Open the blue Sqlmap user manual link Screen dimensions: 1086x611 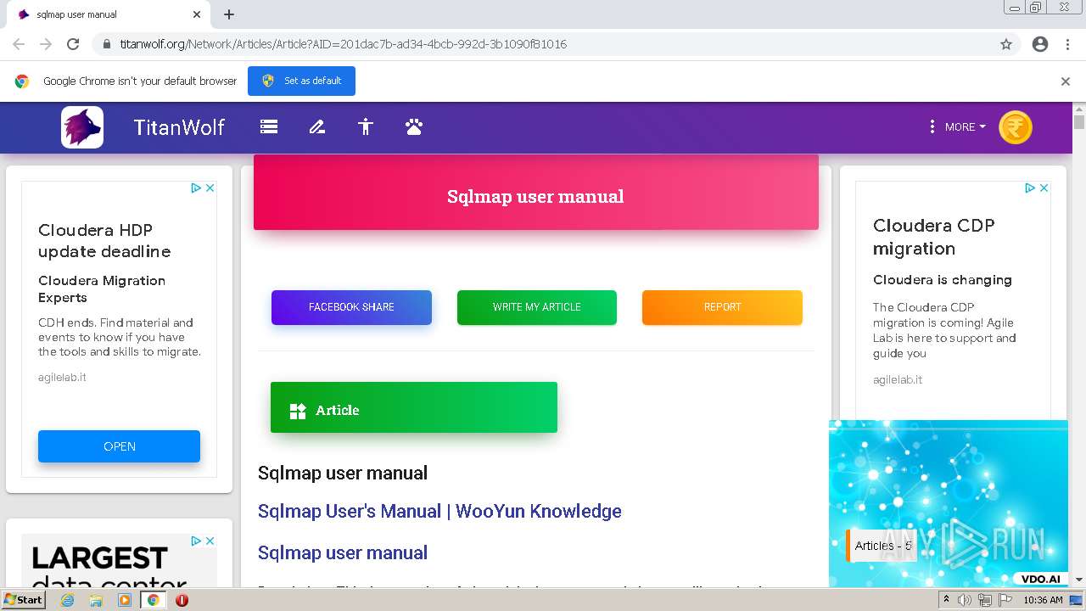click(343, 552)
